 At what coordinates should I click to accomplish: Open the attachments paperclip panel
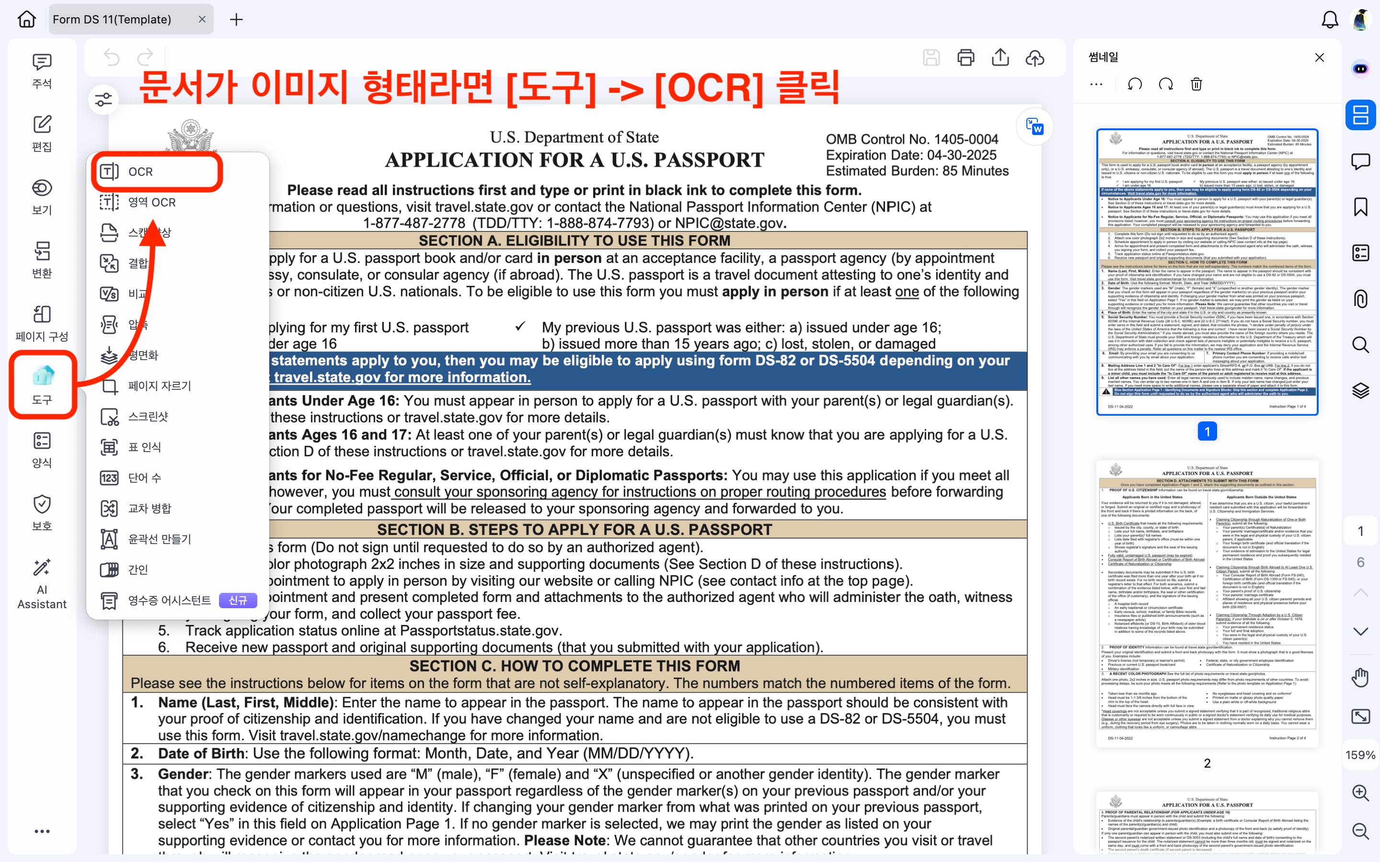pyautogui.click(x=1361, y=299)
